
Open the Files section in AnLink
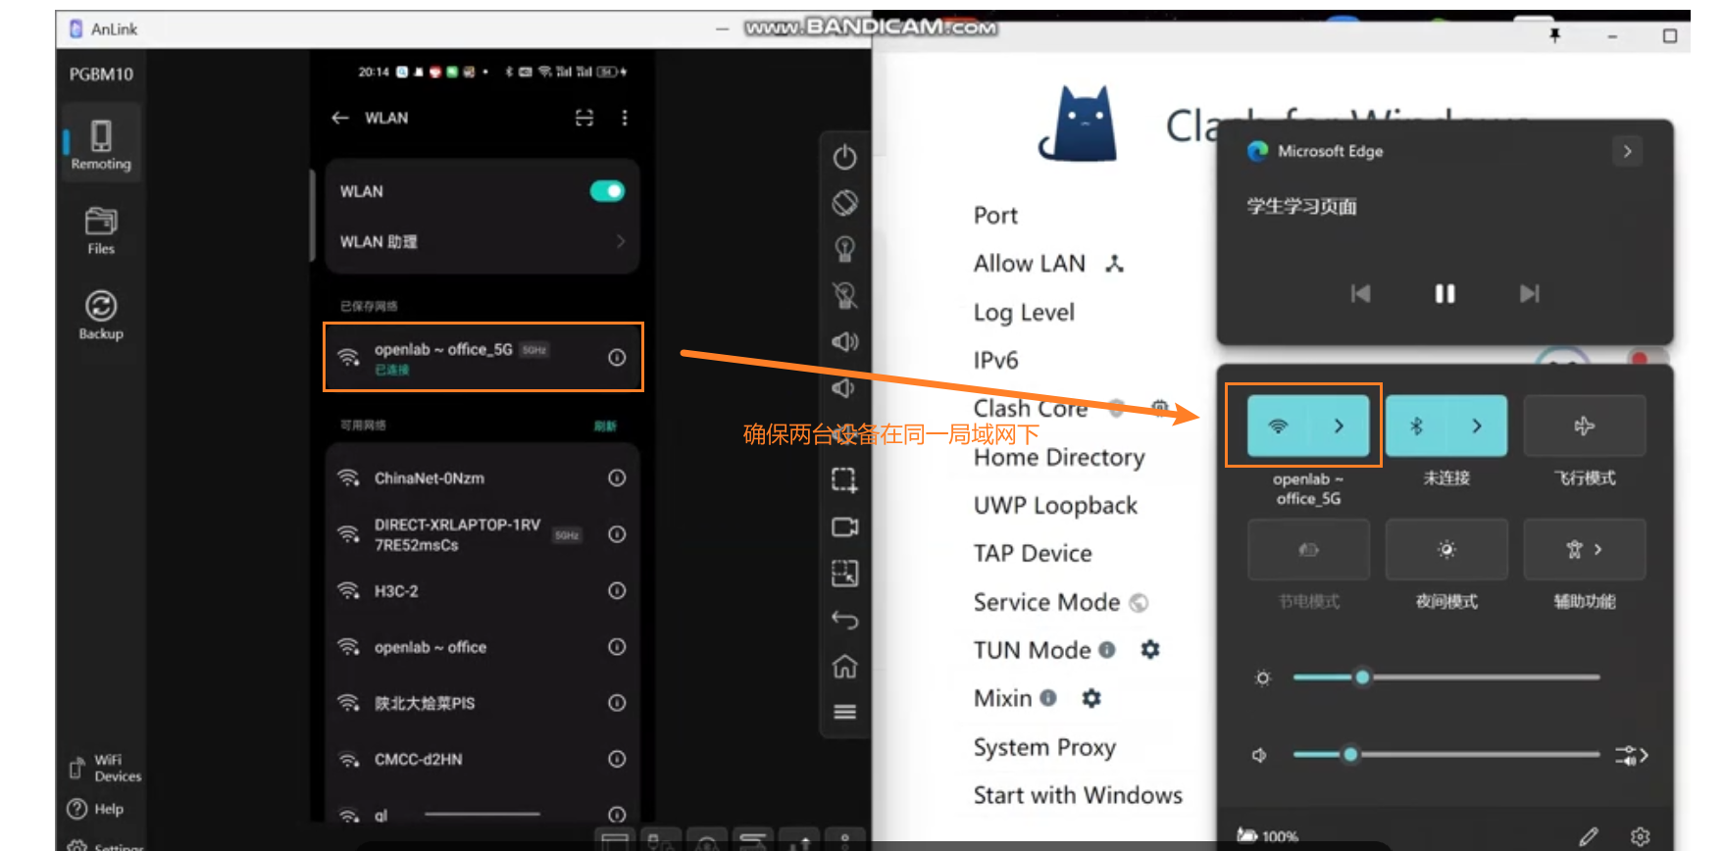101,231
